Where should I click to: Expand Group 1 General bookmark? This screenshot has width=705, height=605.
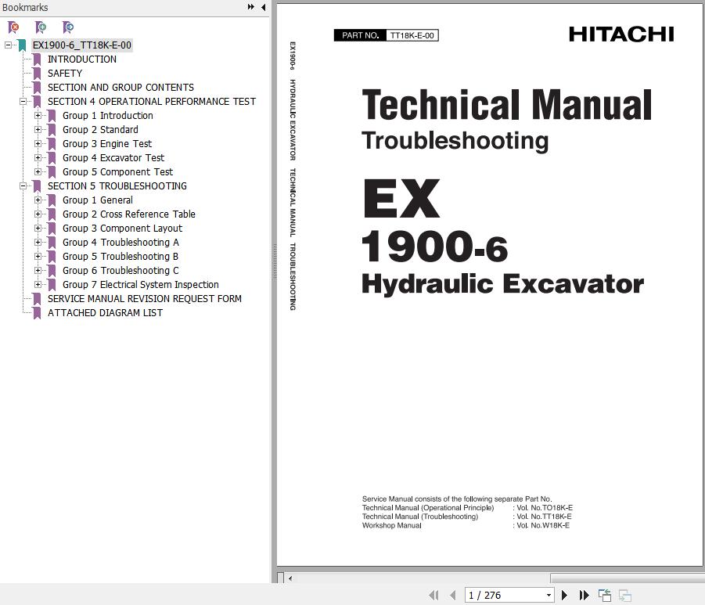point(38,200)
